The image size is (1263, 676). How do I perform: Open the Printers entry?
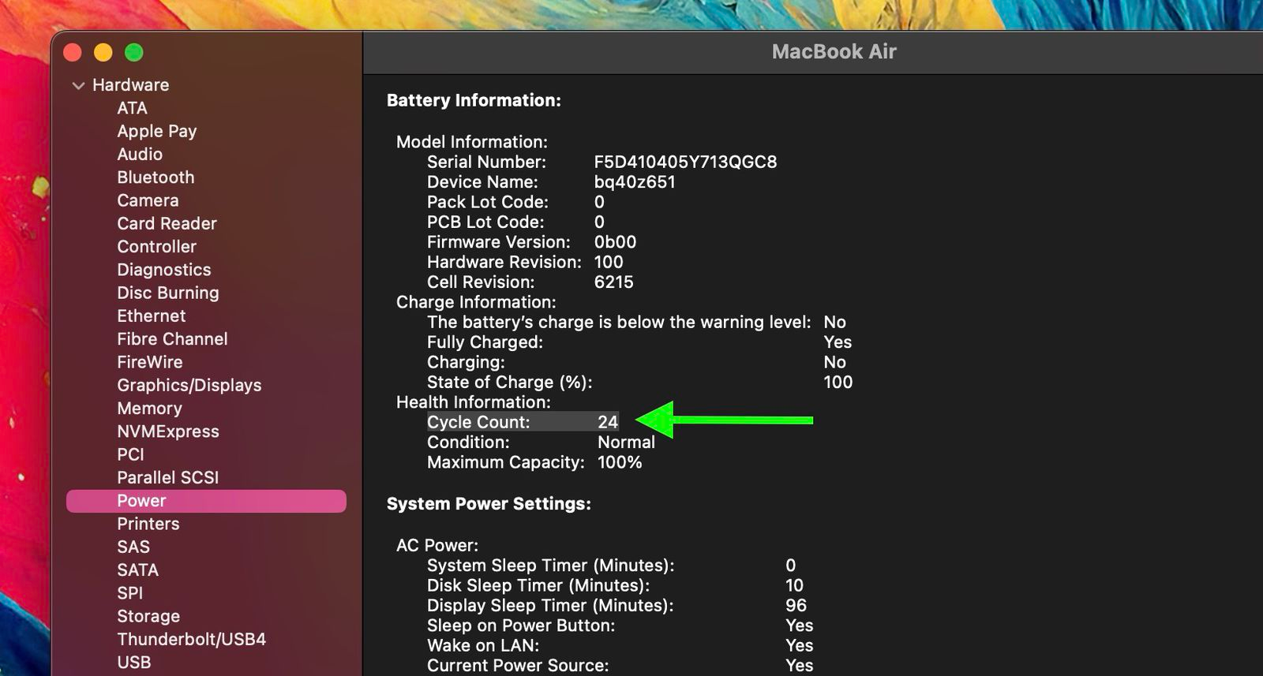click(x=148, y=524)
